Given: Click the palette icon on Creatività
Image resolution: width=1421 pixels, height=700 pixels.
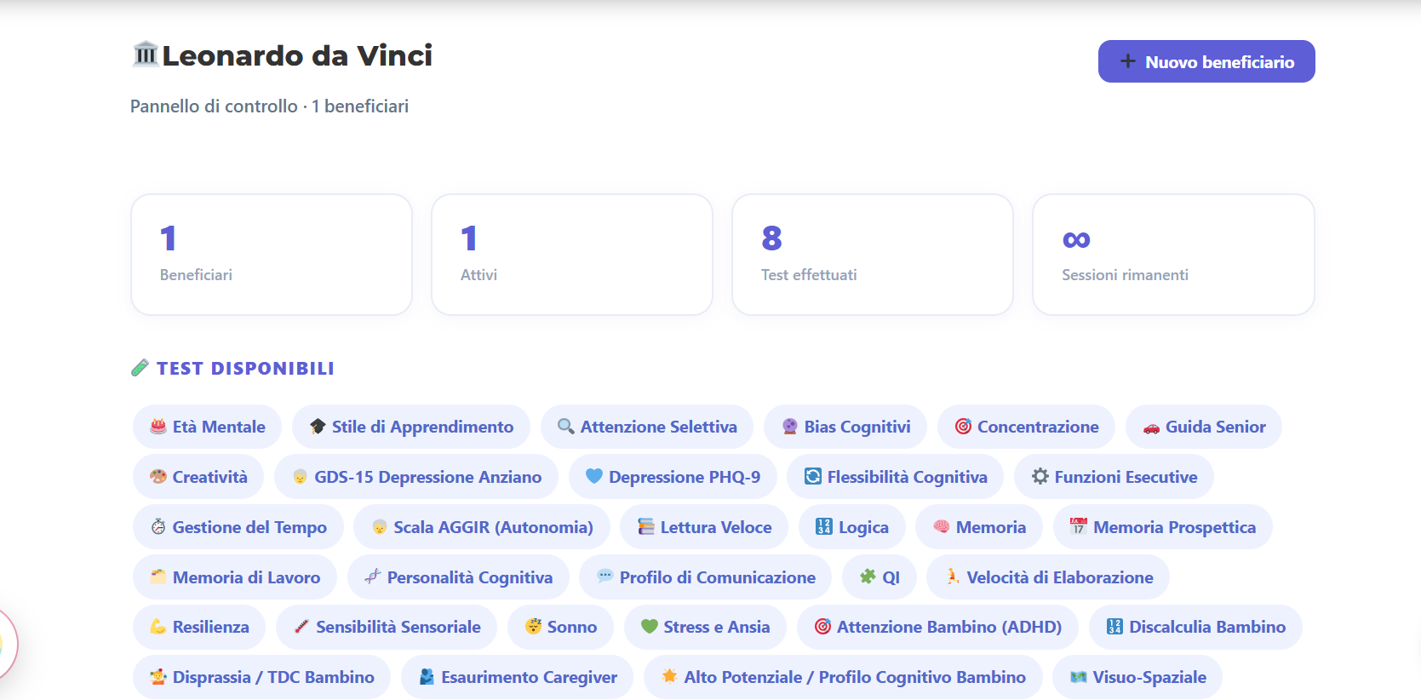Looking at the screenshot, I should pyautogui.click(x=158, y=477).
